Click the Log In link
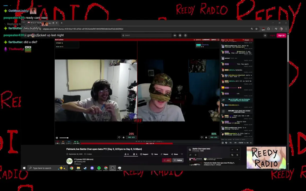Viewport: 306px width, 191px height. pyautogui.click(x=272, y=35)
